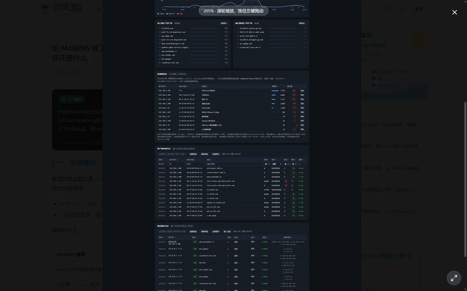This screenshot has width=467, height=291.
Task: Select aps.amap.com in the hot domains list
Action: tap(167, 36)
